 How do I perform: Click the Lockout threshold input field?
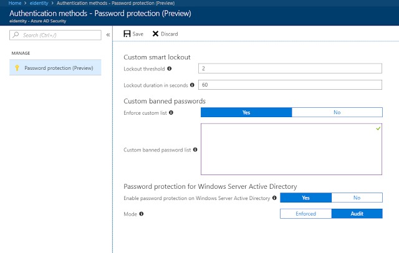pos(290,69)
